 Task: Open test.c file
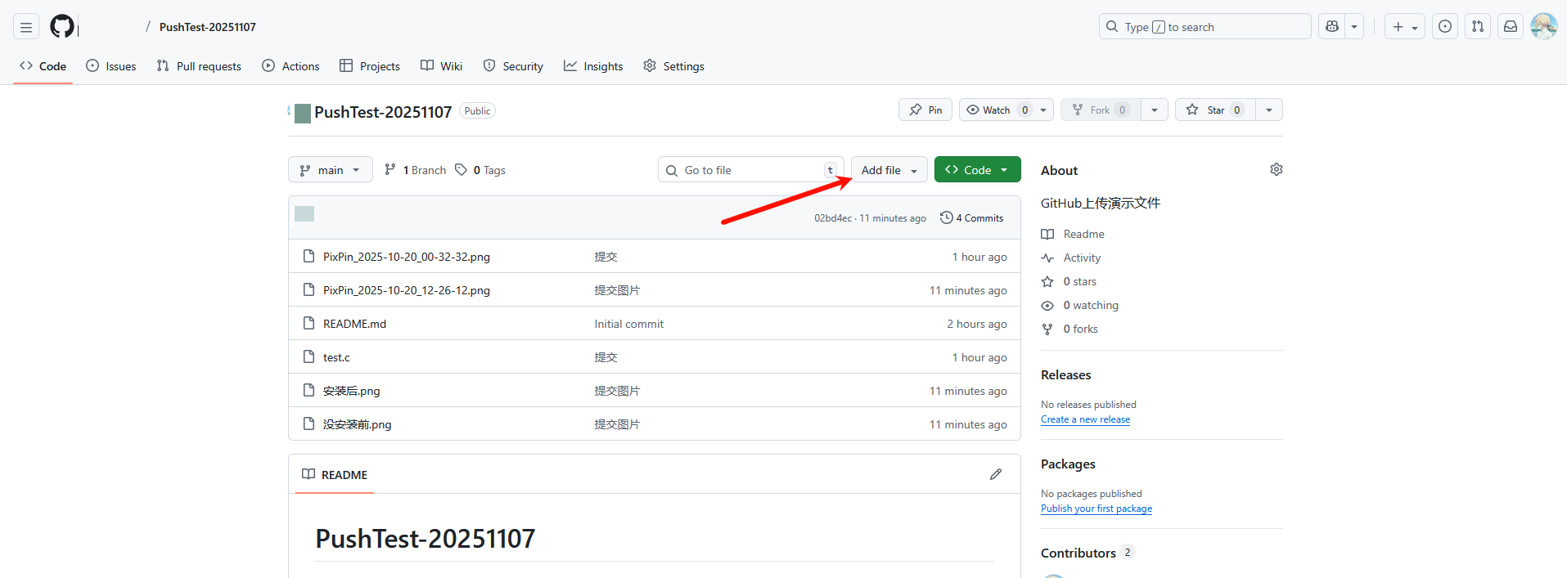(x=336, y=357)
